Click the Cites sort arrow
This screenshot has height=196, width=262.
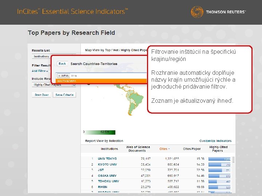(169, 149)
